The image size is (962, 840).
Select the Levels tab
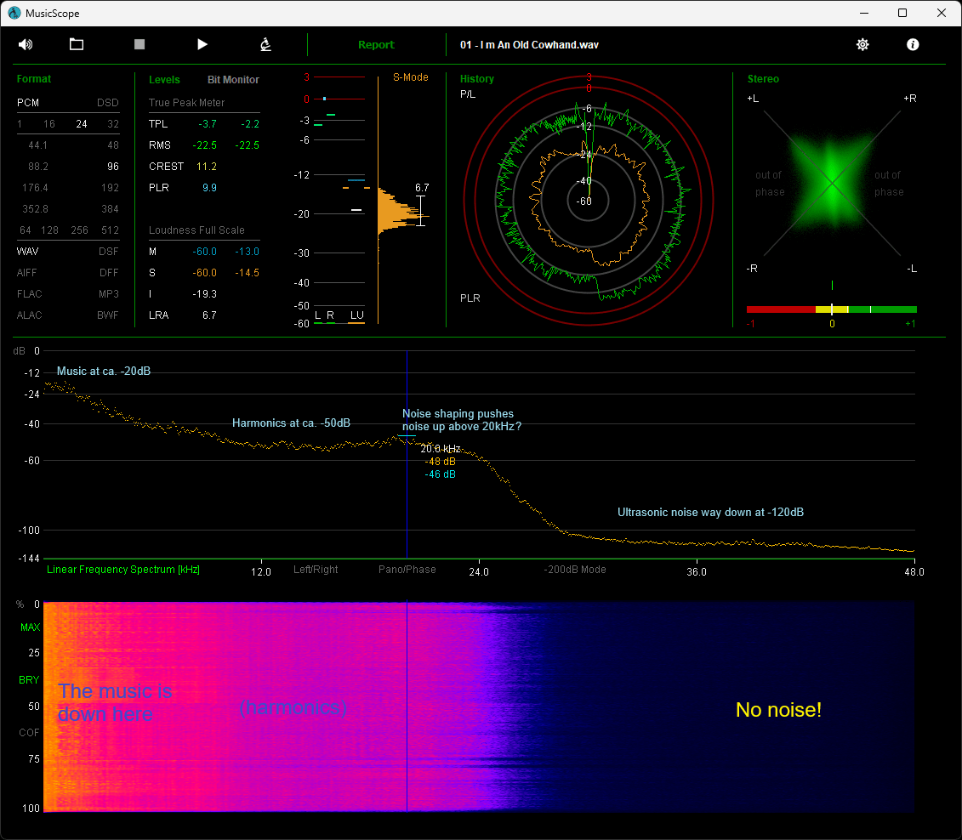click(164, 80)
